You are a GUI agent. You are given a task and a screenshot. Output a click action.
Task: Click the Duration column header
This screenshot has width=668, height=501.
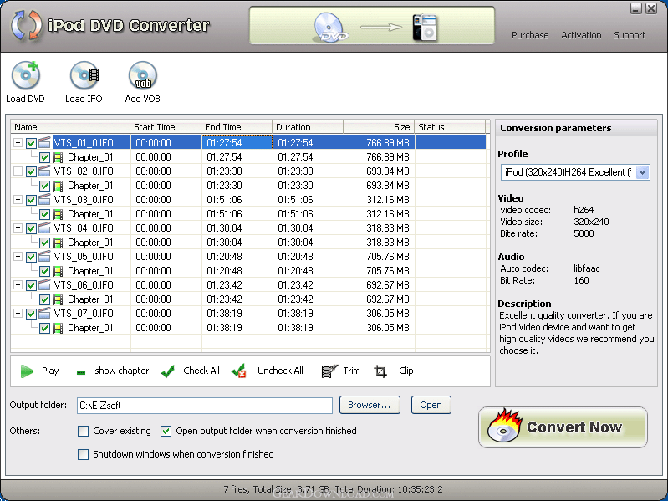pyautogui.click(x=308, y=127)
